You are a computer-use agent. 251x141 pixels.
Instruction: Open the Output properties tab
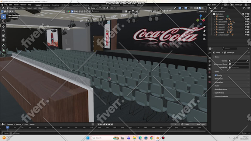pos(210,61)
